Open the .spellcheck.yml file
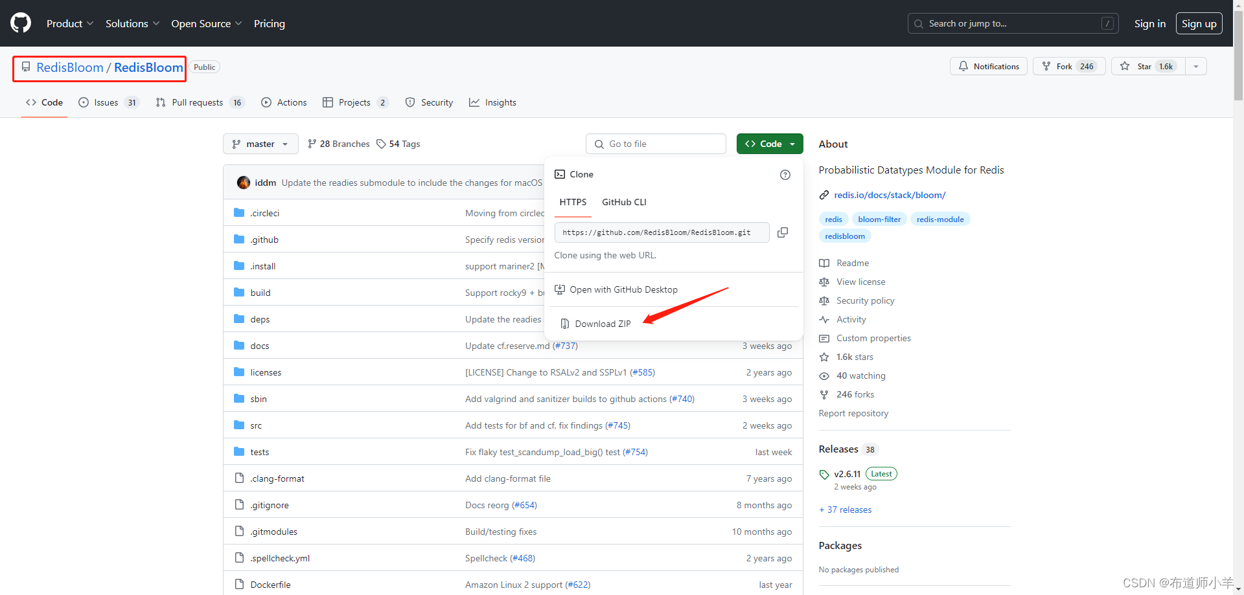The height and width of the screenshot is (595, 1244). [x=280, y=558]
